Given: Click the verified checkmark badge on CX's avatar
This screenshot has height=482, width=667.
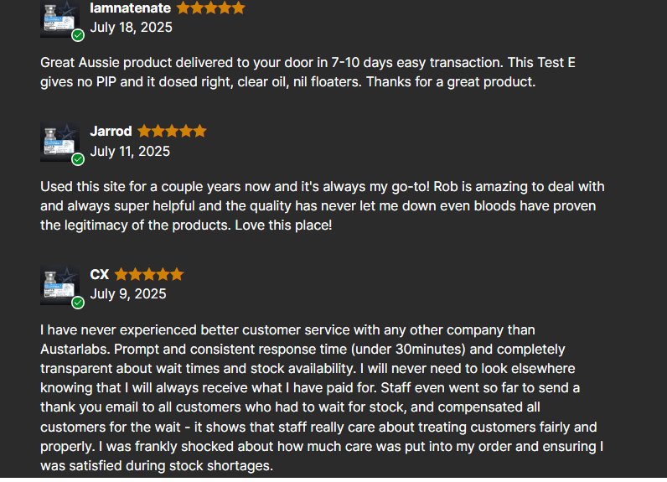Looking at the screenshot, I should point(78,302).
